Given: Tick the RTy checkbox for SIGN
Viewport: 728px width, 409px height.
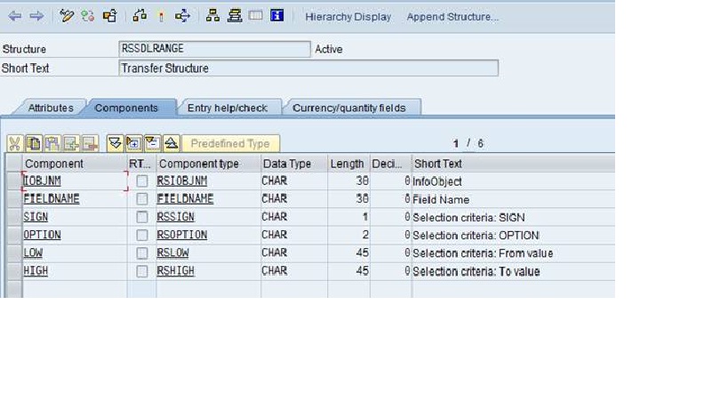Looking at the screenshot, I should (x=142, y=217).
